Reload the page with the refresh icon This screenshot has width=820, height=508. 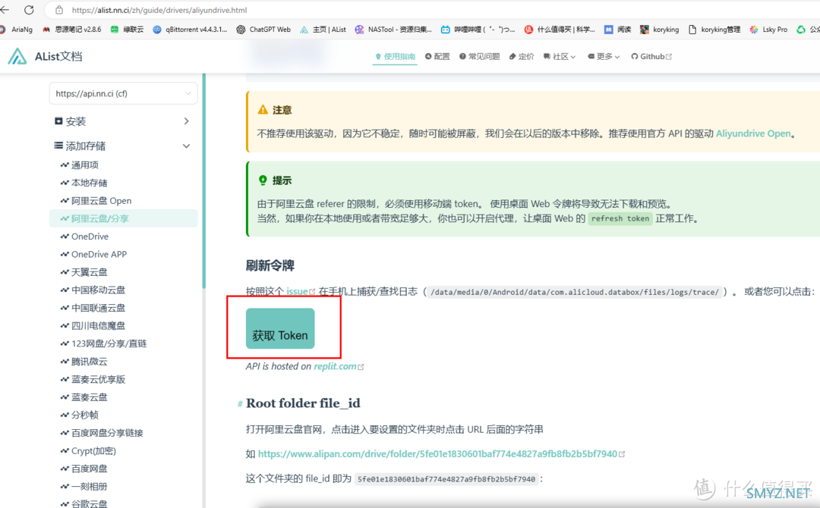point(30,10)
